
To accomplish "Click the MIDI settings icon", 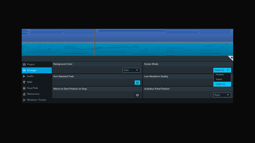I will click(x=24, y=82).
